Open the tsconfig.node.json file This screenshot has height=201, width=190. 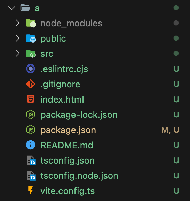(79, 176)
